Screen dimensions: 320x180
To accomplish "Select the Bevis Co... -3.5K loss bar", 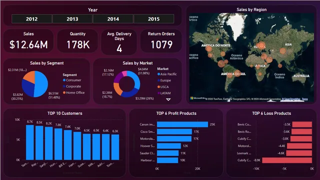I will pyautogui.click(x=302, y=124).
